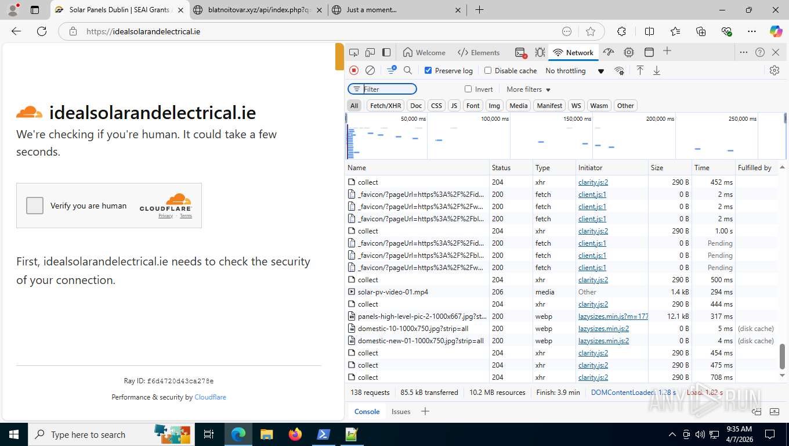Clear the network log
This screenshot has width=789, height=446.
click(x=370, y=70)
